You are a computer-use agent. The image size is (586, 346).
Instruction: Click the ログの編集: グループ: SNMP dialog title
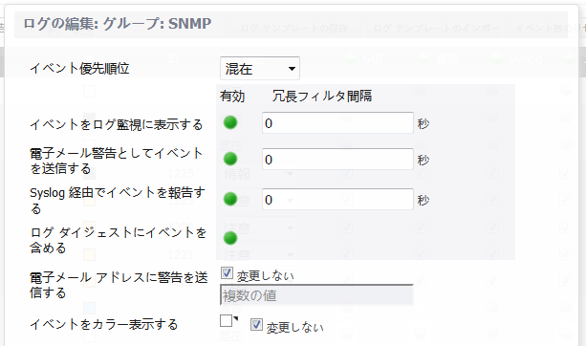pos(118,24)
